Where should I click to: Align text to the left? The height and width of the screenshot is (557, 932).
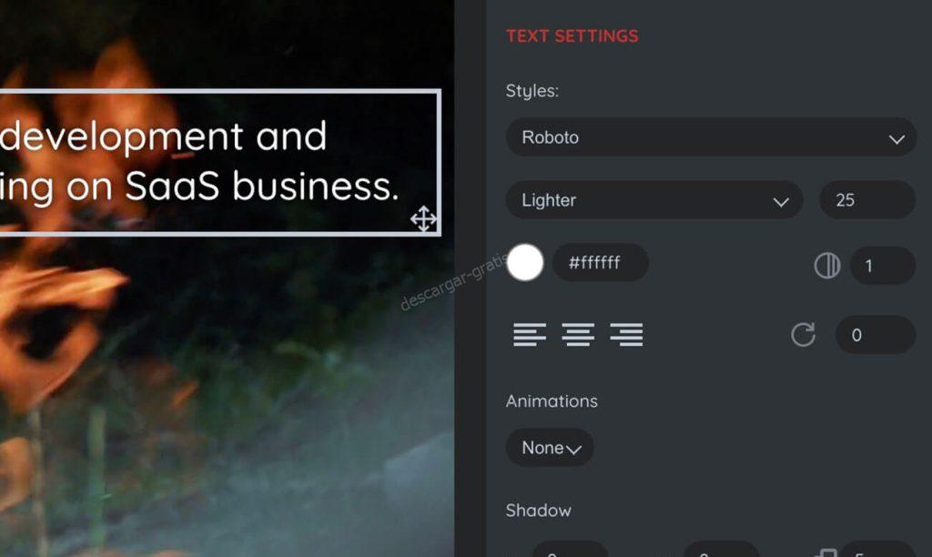click(529, 334)
